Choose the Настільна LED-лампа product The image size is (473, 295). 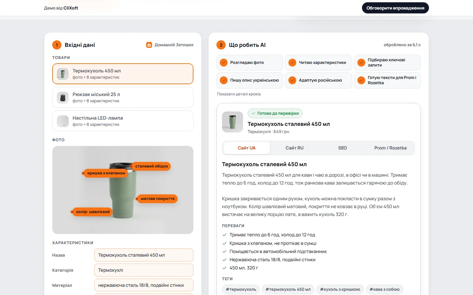[123, 121]
